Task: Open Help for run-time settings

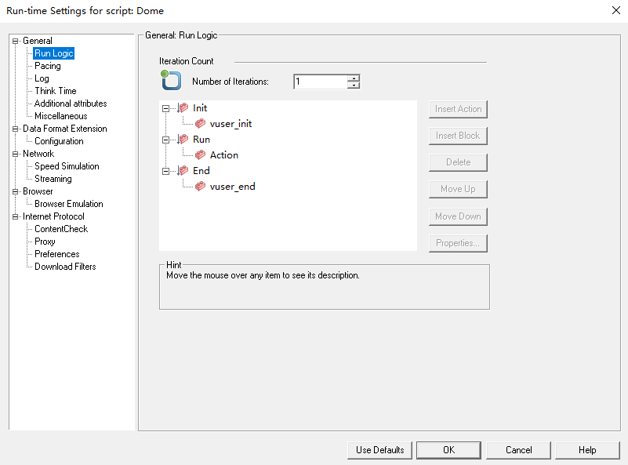Action: pyautogui.click(x=586, y=450)
